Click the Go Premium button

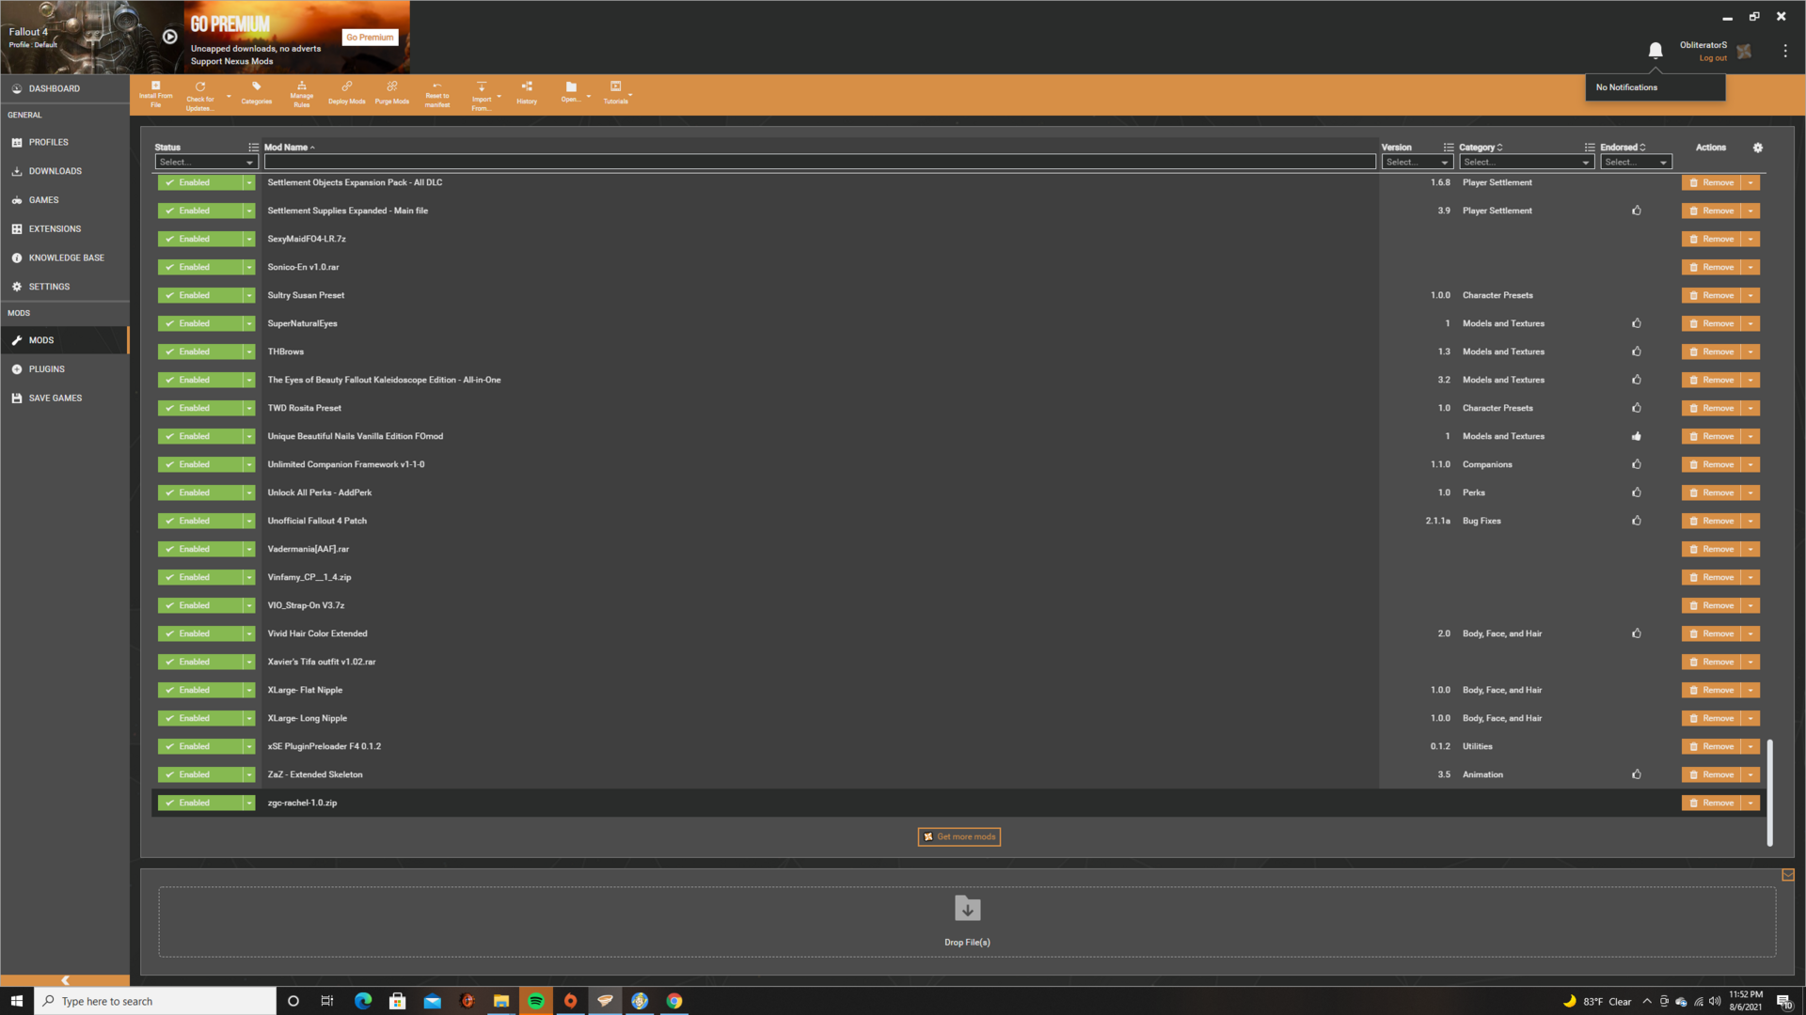pyautogui.click(x=370, y=38)
